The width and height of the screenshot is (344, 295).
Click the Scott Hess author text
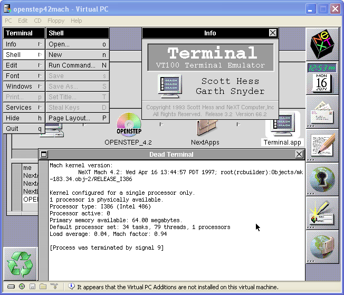click(230, 81)
